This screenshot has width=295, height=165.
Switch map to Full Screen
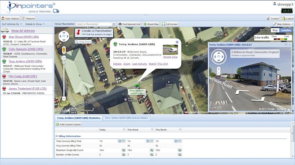coord(170,24)
